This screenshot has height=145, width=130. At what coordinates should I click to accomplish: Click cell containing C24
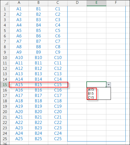pos(58,133)
